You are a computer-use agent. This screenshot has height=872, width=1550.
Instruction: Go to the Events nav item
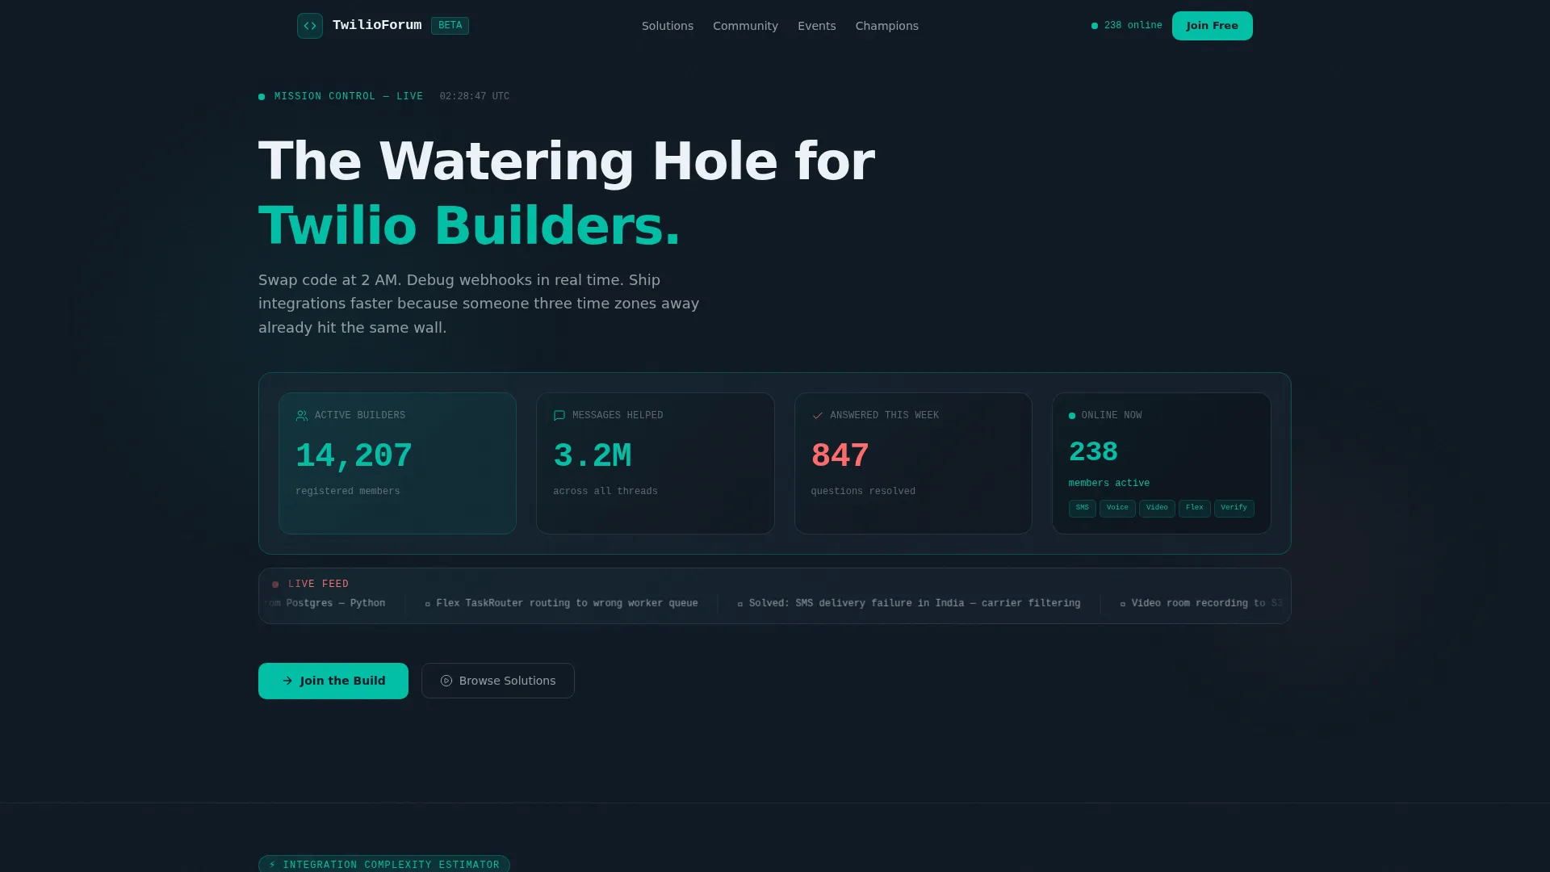coord(817,26)
